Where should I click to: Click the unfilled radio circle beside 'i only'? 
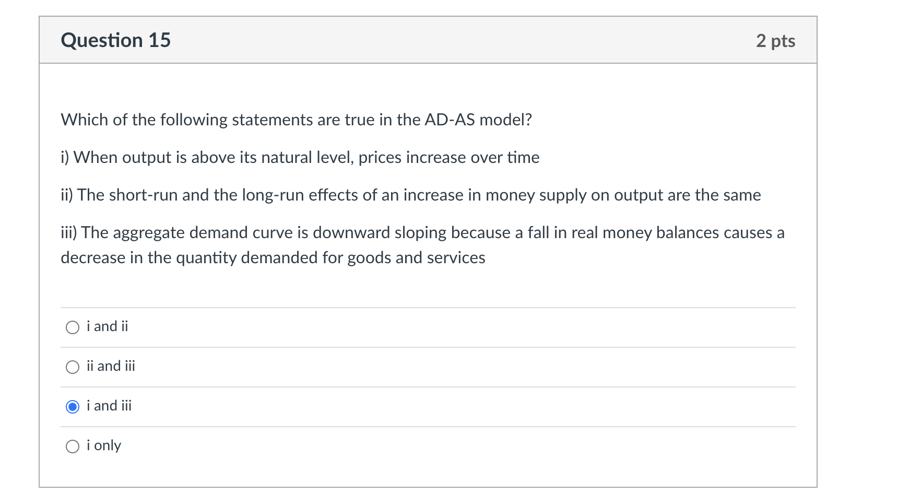[73, 446]
